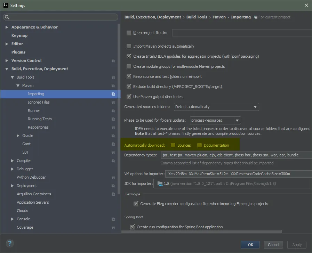312x253 pixels.
Task: Enable automatic download of Sources
Action: tap(173, 145)
